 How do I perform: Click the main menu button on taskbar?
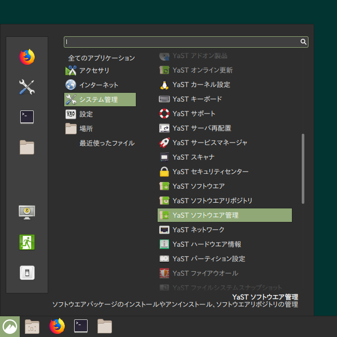point(10,327)
